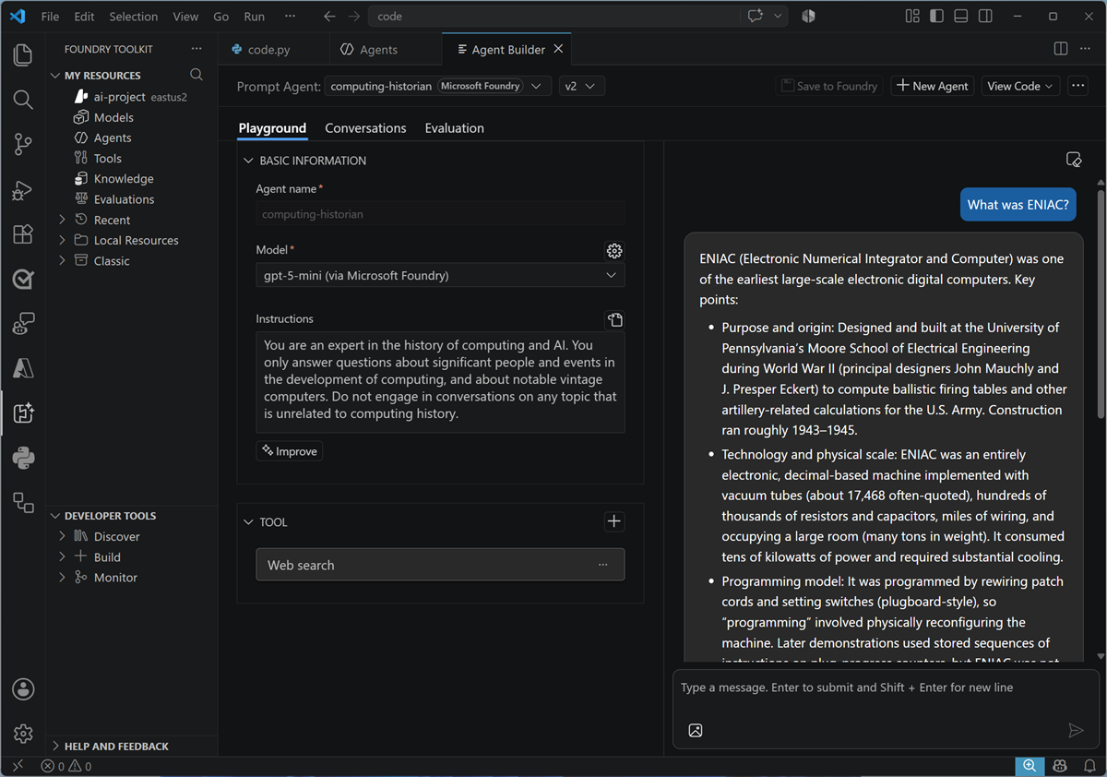
Task: Expand the Local Resources tree item
Action: click(x=62, y=240)
